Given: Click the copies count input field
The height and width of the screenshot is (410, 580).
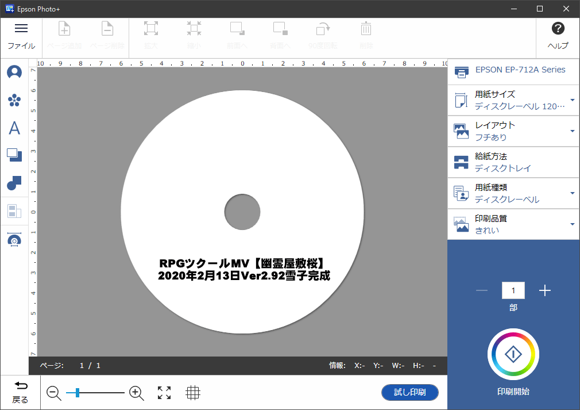Looking at the screenshot, I should (x=513, y=290).
